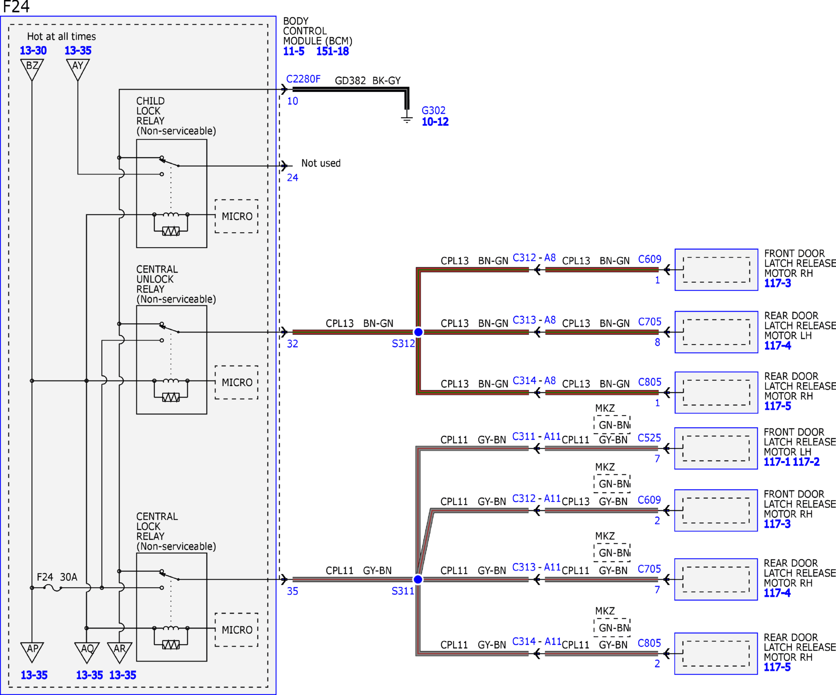Select the 'GD382 BK-GY' wire label

[367, 80]
